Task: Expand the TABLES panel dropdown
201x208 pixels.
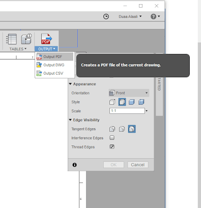Action: point(18,49)
